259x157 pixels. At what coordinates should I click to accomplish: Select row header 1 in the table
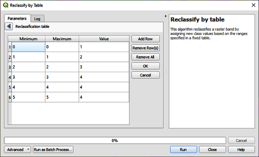pyautogui.click(x=10, y=47)
